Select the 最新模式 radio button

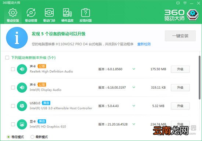click(32, 137)
